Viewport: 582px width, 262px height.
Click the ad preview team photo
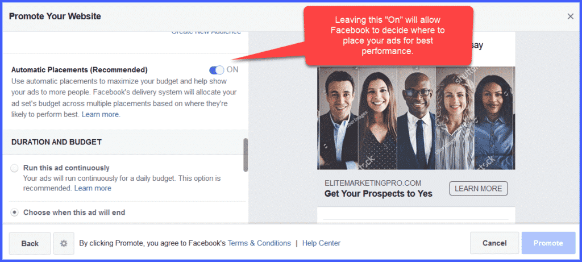(416, 118)
